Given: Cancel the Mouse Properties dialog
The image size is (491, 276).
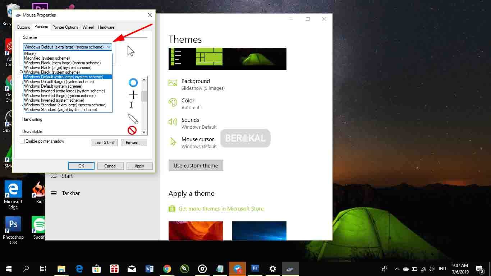Looking at the screenshot, I should click(110, 166).
